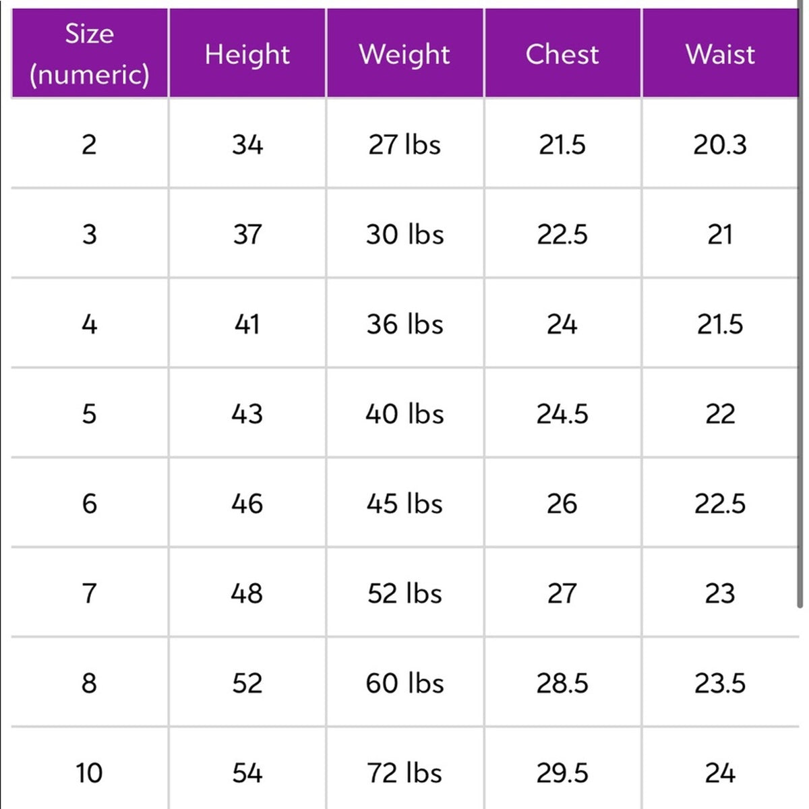Select the Height column header
This screenshot has height=809, width=809.
247,53
